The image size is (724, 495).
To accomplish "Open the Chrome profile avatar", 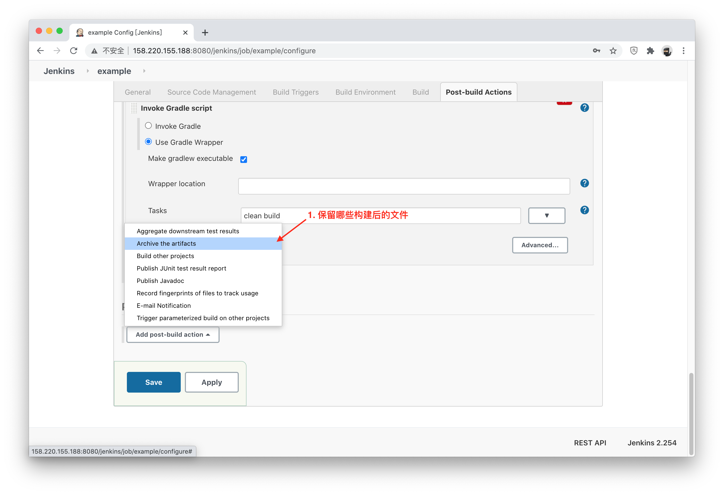I will click(x=667, y=51).
